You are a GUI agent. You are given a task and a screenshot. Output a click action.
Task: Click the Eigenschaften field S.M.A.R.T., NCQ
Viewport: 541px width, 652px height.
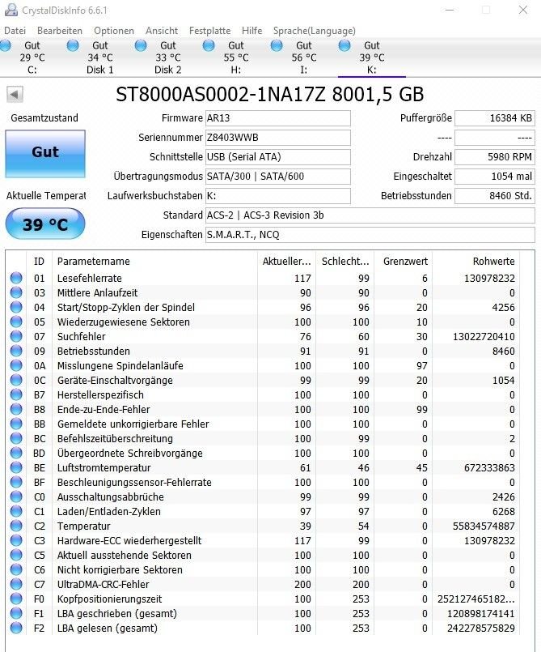tap(370, 235)
